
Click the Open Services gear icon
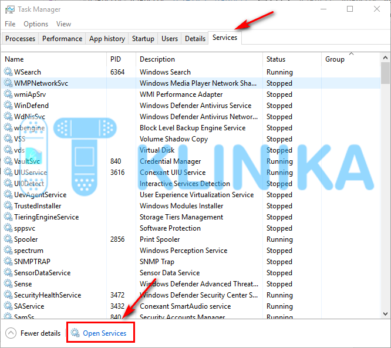tap(75, 333)
